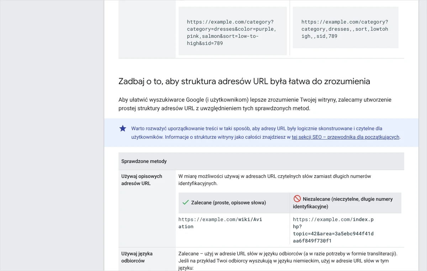This screenshot has height=271, width=427.
Task: Click code block with 'category=dresses&color=purple'
Action: (x=233, y=31)
